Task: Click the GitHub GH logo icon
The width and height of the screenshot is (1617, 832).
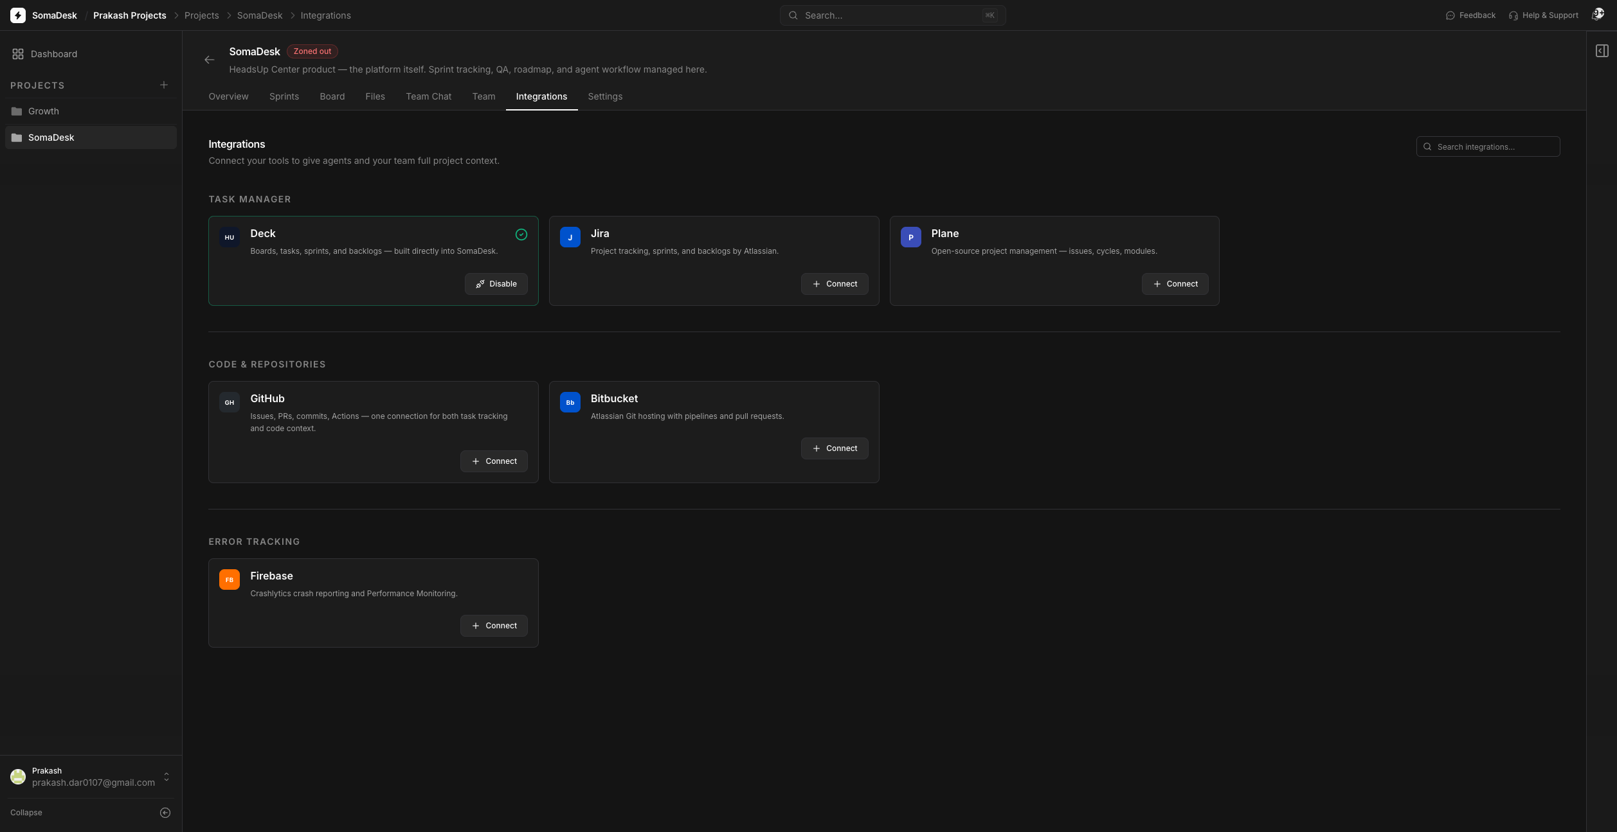Action: click(x=230, y=402)
